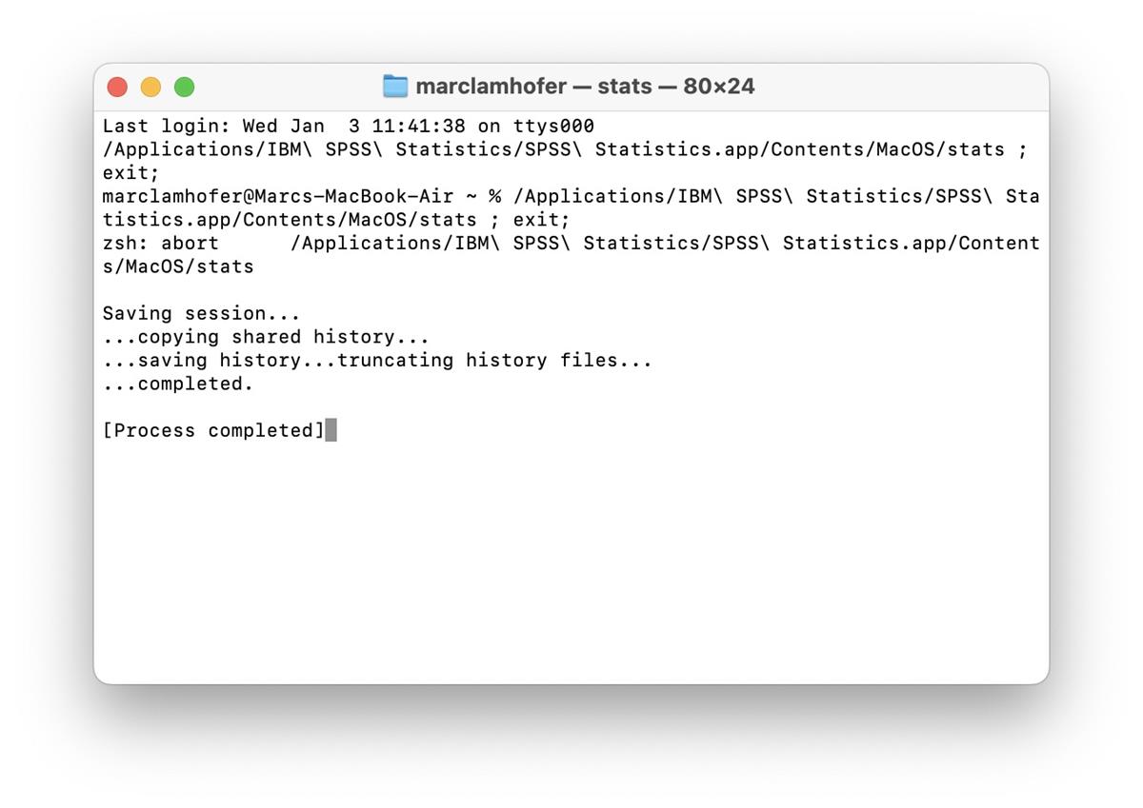Click the 'marclamhofer@Marcs-MacBook-Air' prompt text

(x=278, y=196)
